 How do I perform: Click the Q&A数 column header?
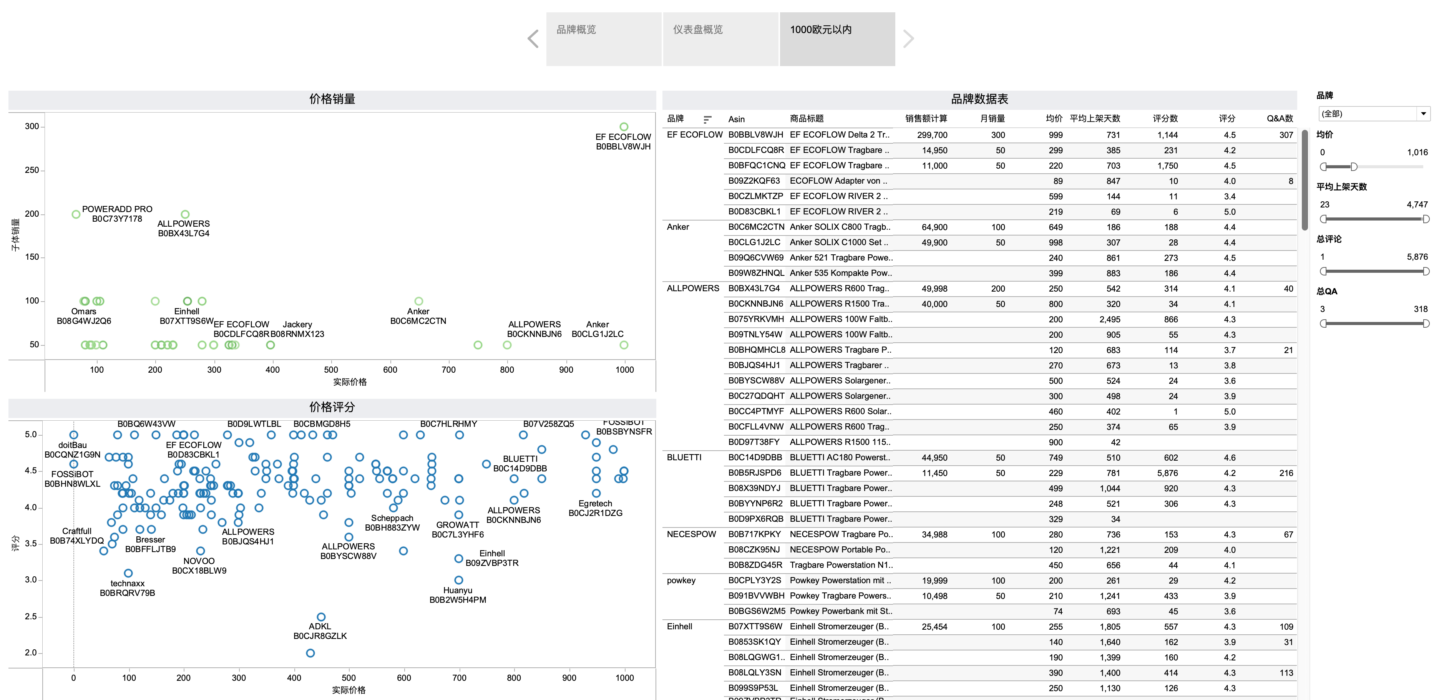[x=1280, y=118]
